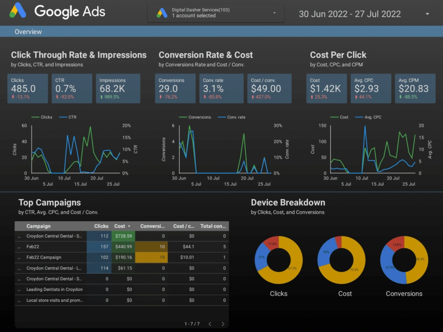Click the 30 Jun 2022 - 27 Jul 2022 date range
The image size is (443, 332).
[x=350, y=14]
